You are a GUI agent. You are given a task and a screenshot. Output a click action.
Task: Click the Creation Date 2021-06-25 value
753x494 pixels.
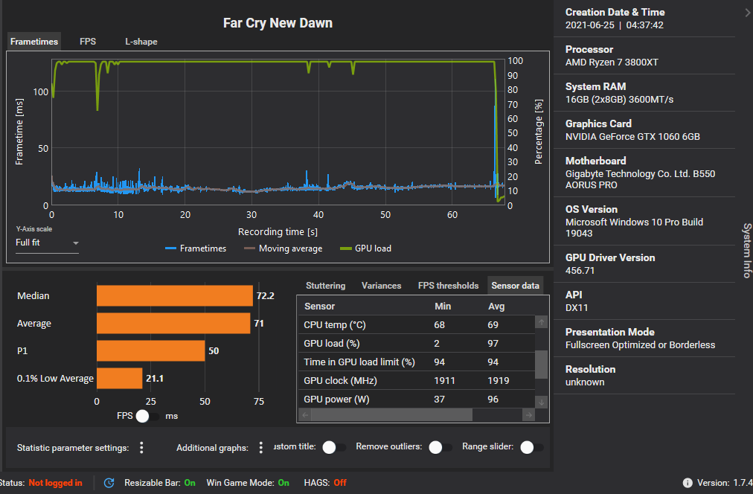[x=615, y=25]
